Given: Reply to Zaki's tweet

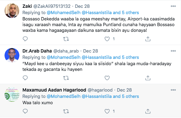Looking at the screenshot, I should pyautogui.click(x=25, y=39).
